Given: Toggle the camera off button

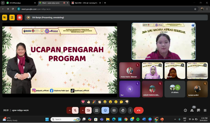Looking at the screenshot, I should click(88, 110).
